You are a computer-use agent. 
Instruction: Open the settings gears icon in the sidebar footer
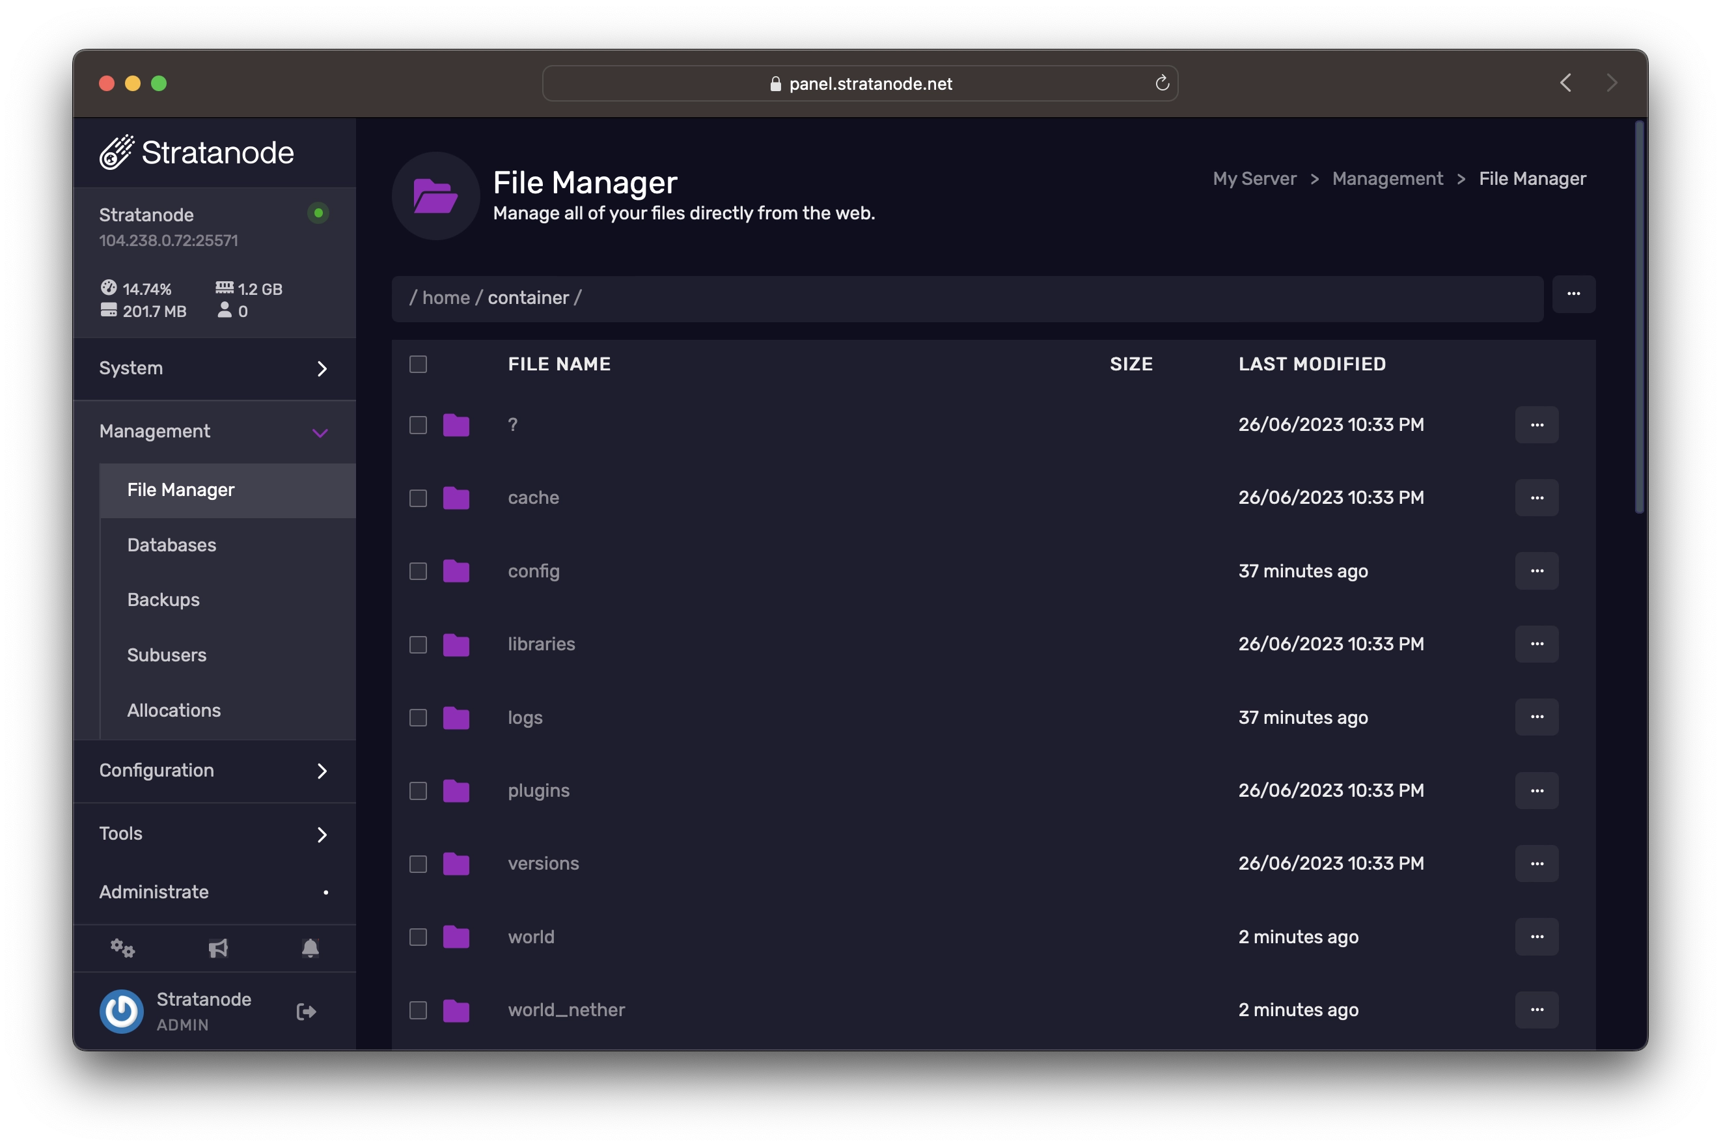click(123, 948)
